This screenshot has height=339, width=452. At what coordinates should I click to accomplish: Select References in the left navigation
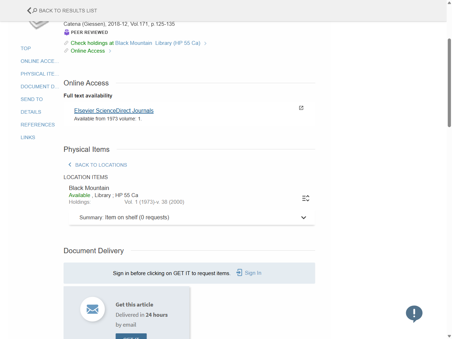(37, 125)
